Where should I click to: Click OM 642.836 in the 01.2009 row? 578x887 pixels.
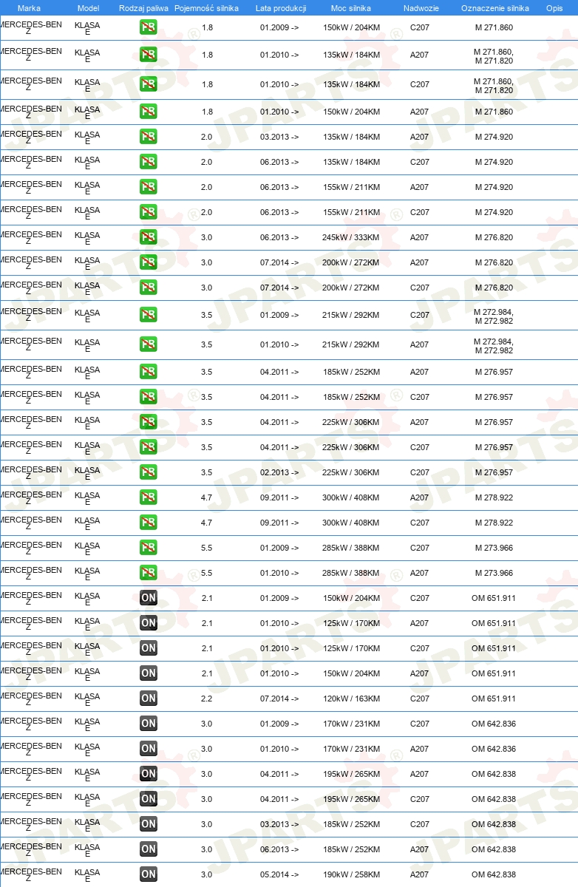[494, 724]
